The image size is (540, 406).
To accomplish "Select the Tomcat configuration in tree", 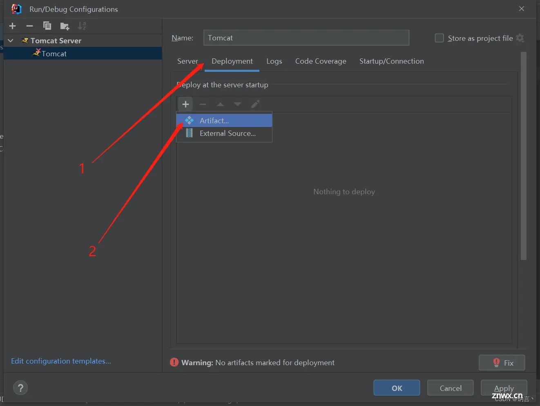I will click(x=83, y=53).
